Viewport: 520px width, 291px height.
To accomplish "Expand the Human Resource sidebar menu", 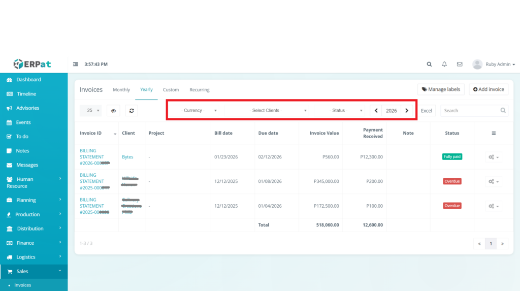I will 34,182.
